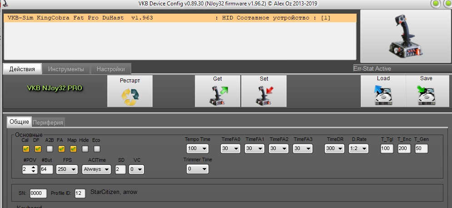The height and width of the screenshot is (208, 452).
Task: Open the D.Rate dropdown
Action: (x=358, y=149)
